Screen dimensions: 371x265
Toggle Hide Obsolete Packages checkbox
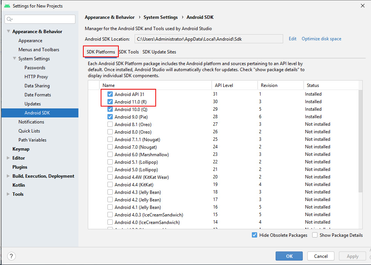(254, 235)
